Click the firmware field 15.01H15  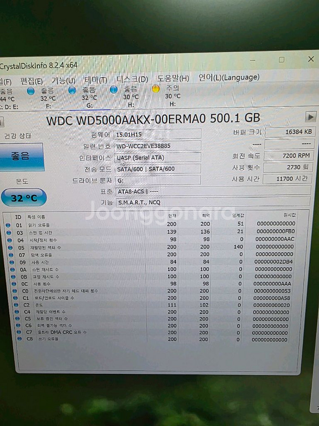[157, 134]
